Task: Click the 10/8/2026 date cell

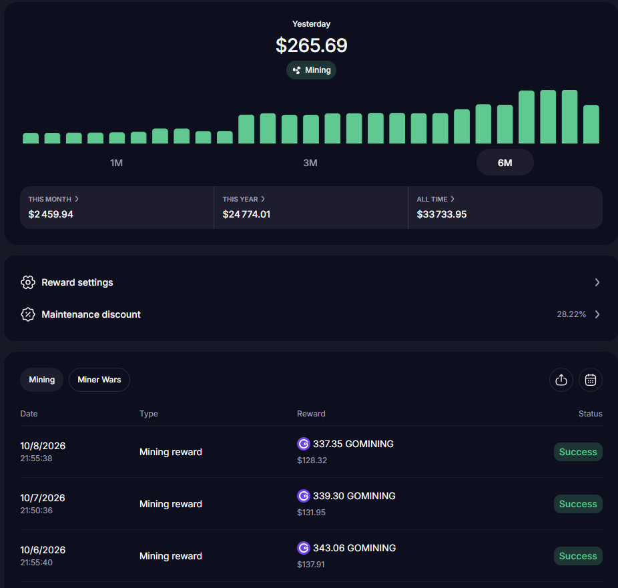Action: [x=43, y=446]
